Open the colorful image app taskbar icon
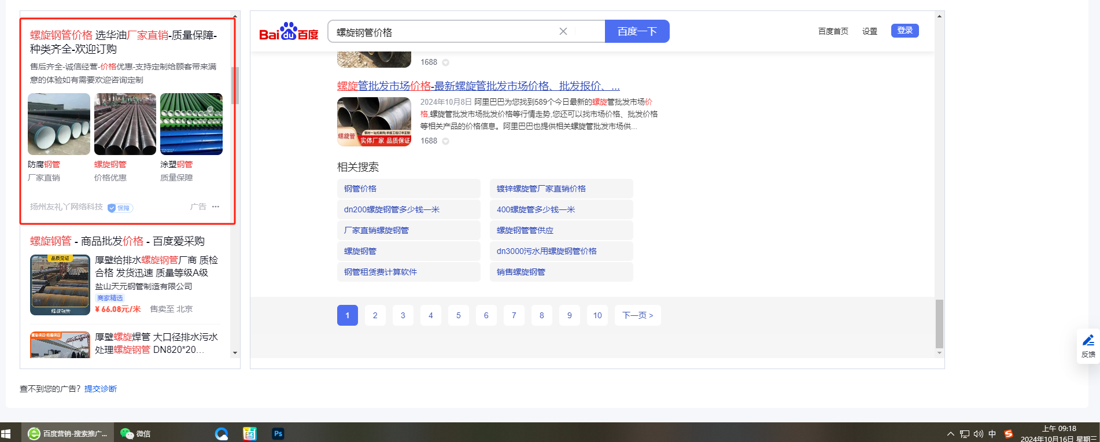The width and height of the screenshot is (1100, 442). click(x=250, y=434)
